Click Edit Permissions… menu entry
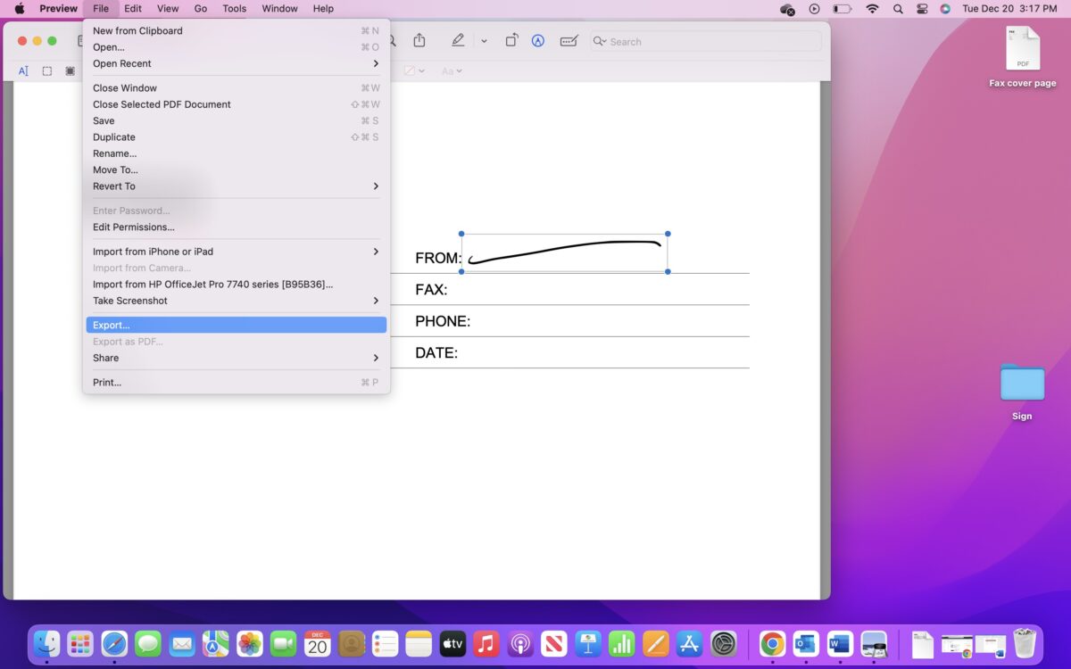Viewport: 1071px width, 669px height. (x=134, y=227)
